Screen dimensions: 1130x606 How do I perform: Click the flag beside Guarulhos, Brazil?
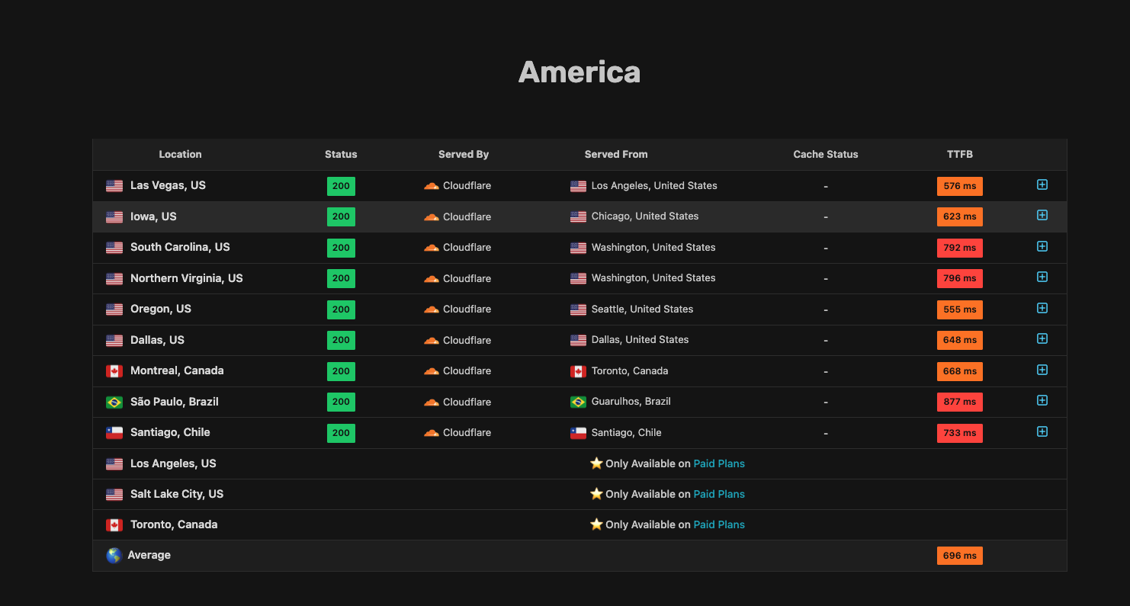pyautogui.click(x=579, y=402)
